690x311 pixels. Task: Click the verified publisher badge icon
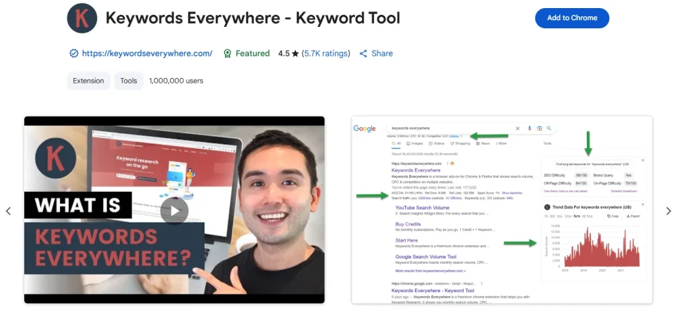(73, 54)
